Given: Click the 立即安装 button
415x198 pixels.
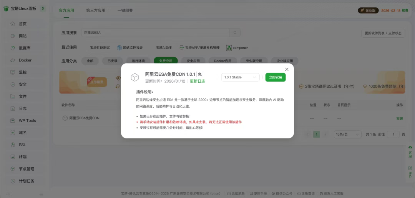Looking at the screenshot, I should click(276, 77).
